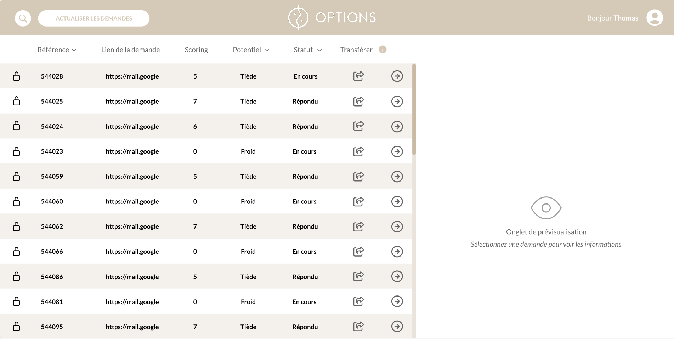The image size is (674, 339).
Task: Open search with the magnifier icon
Action: (23, 18)
